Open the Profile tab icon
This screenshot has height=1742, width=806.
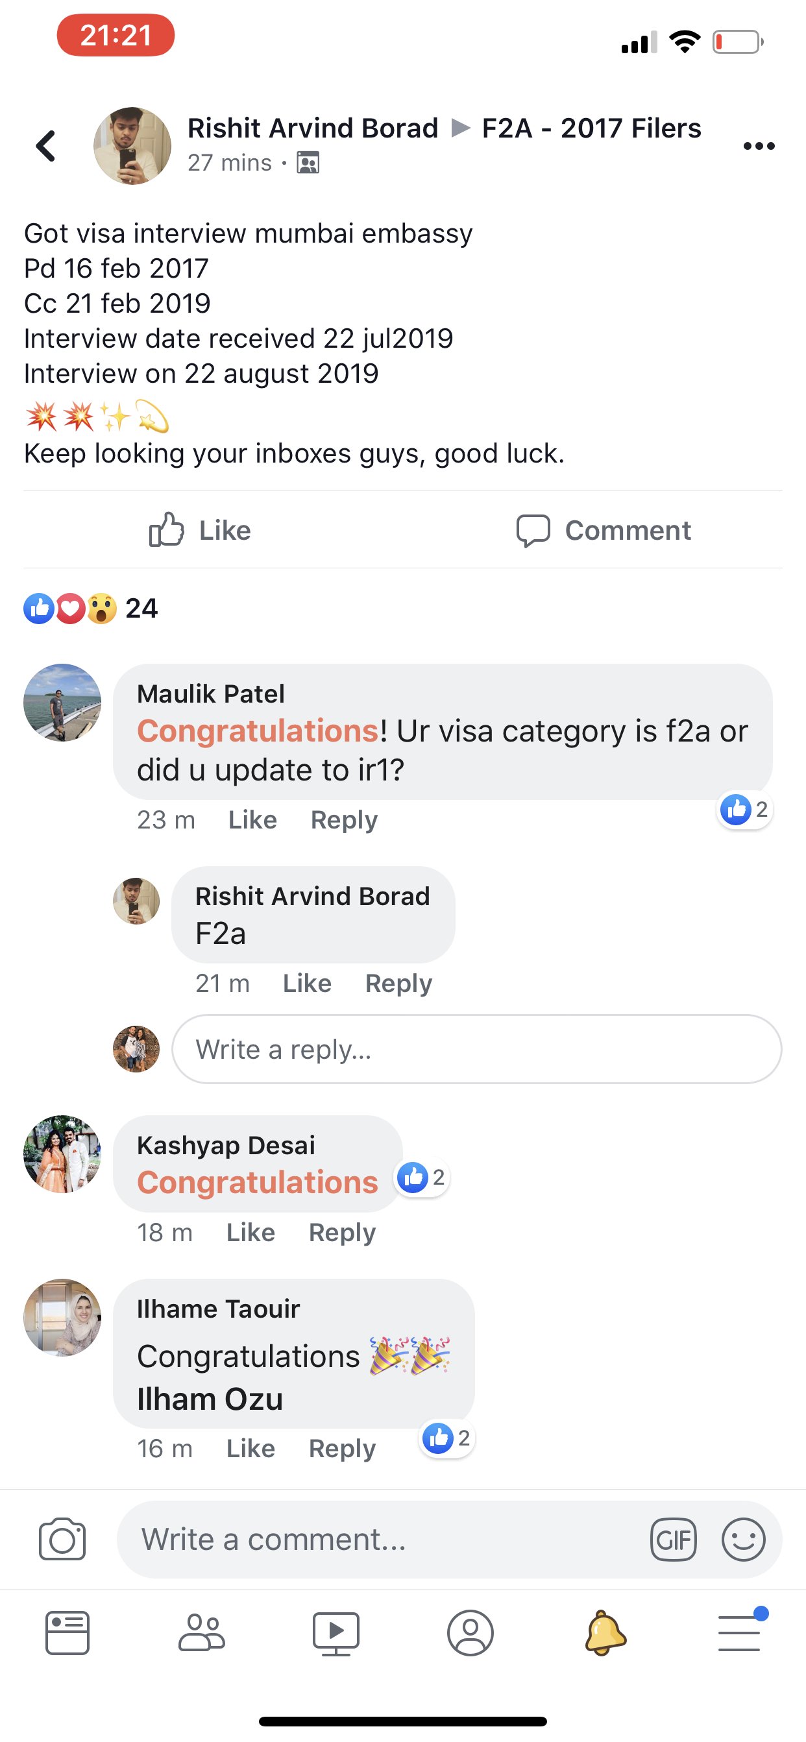coord(470,1633)
